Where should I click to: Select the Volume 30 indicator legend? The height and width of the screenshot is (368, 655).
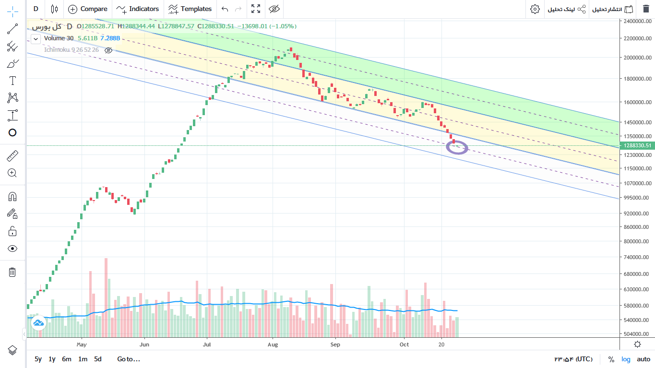(x=60, y=38)
